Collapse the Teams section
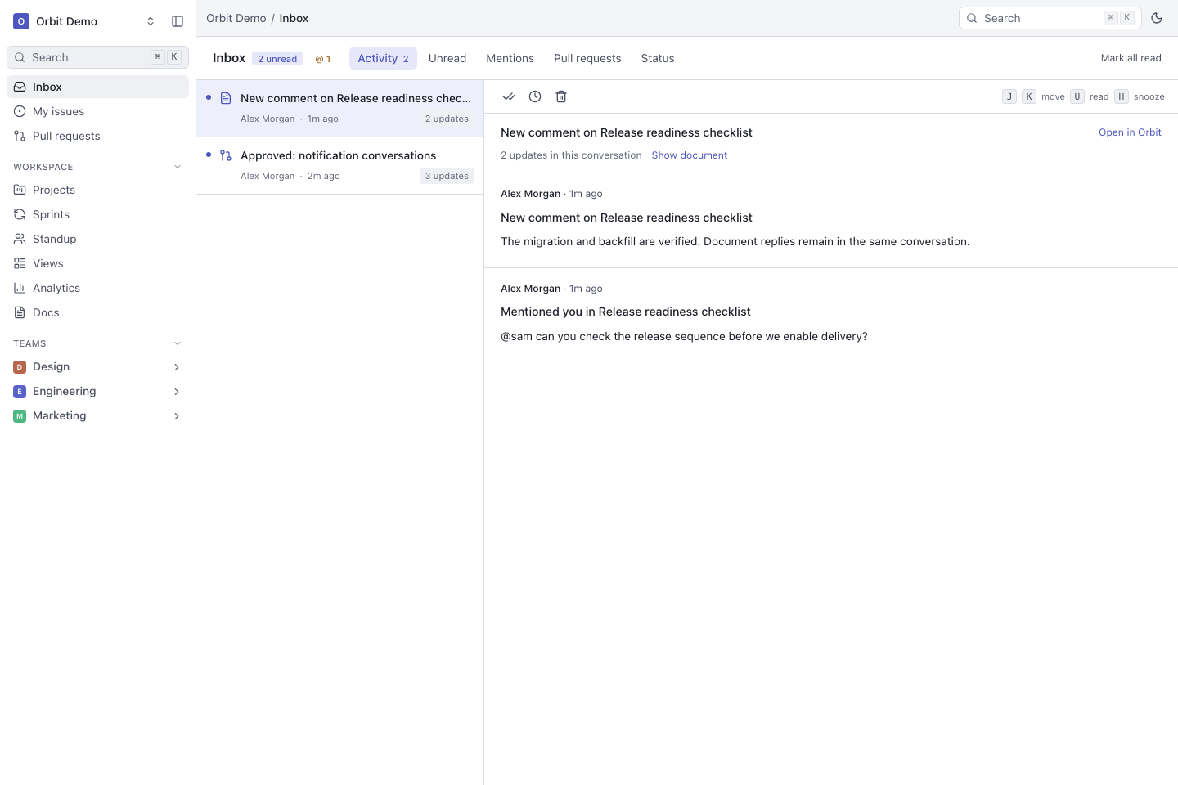The height and width of the screenshot is (785, 1178). click(x=178, y=343)
